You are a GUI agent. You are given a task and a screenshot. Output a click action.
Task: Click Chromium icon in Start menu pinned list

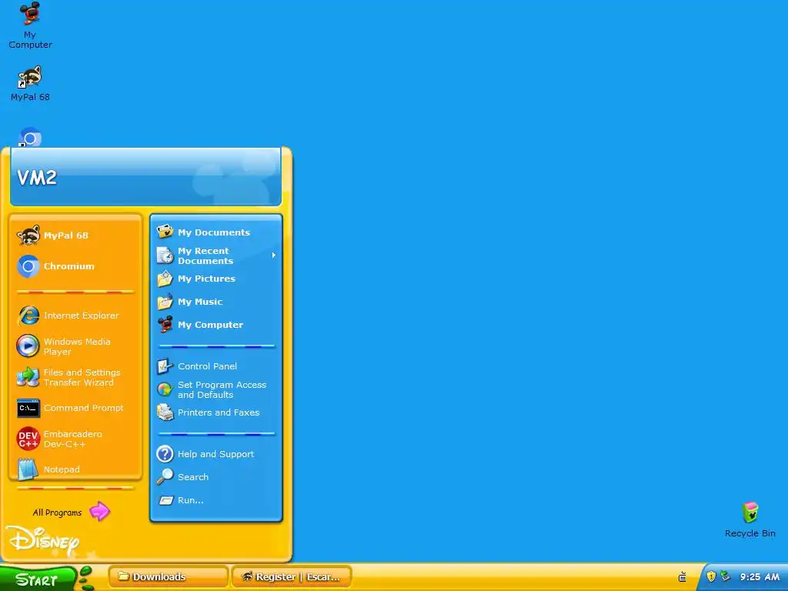coord(28,266)
